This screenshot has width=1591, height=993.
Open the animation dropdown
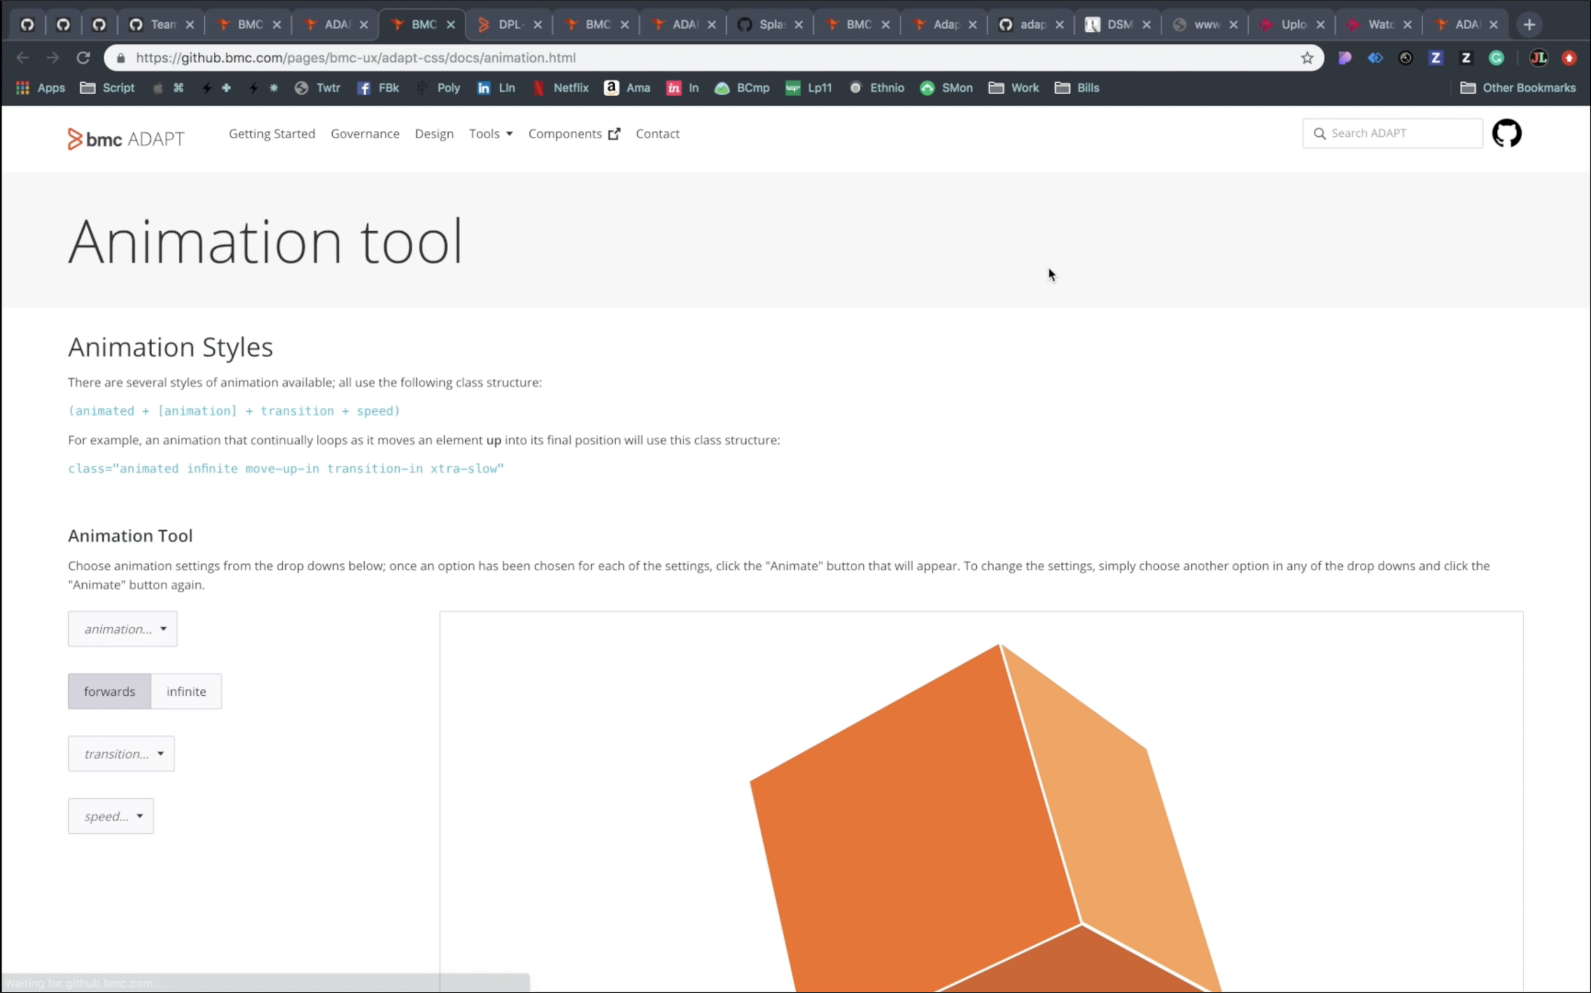122,628
